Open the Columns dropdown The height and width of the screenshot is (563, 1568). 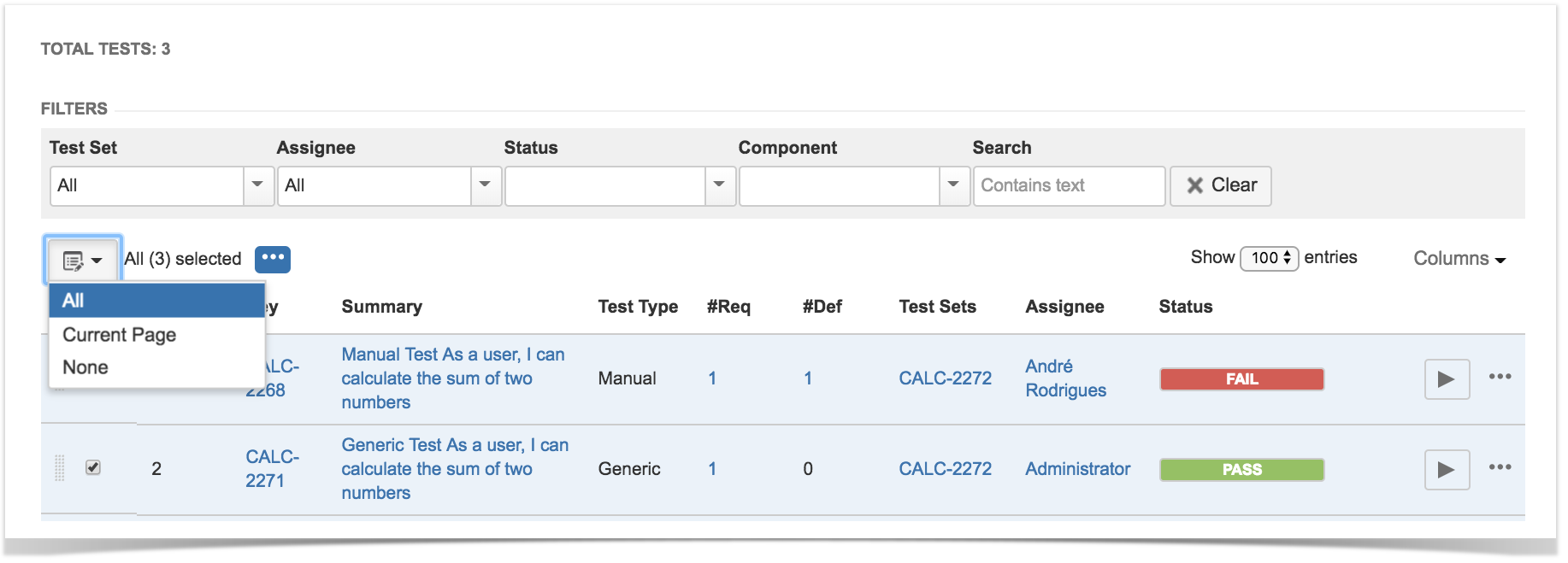point(1459,259)
